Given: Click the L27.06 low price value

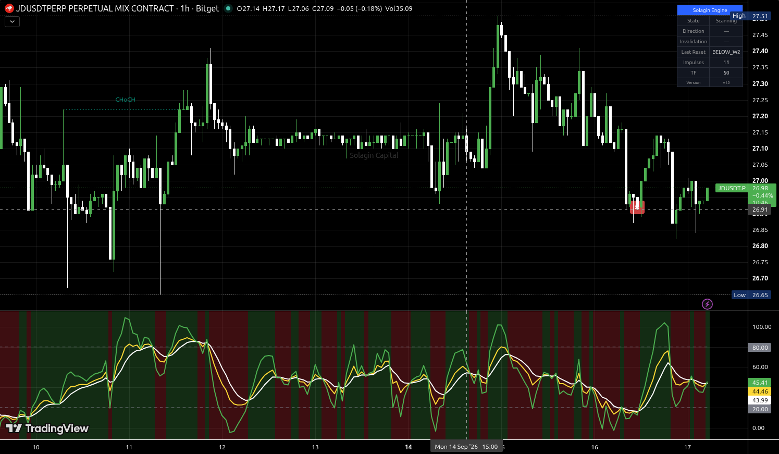Looking at the screenshot, I should (298, 9).
